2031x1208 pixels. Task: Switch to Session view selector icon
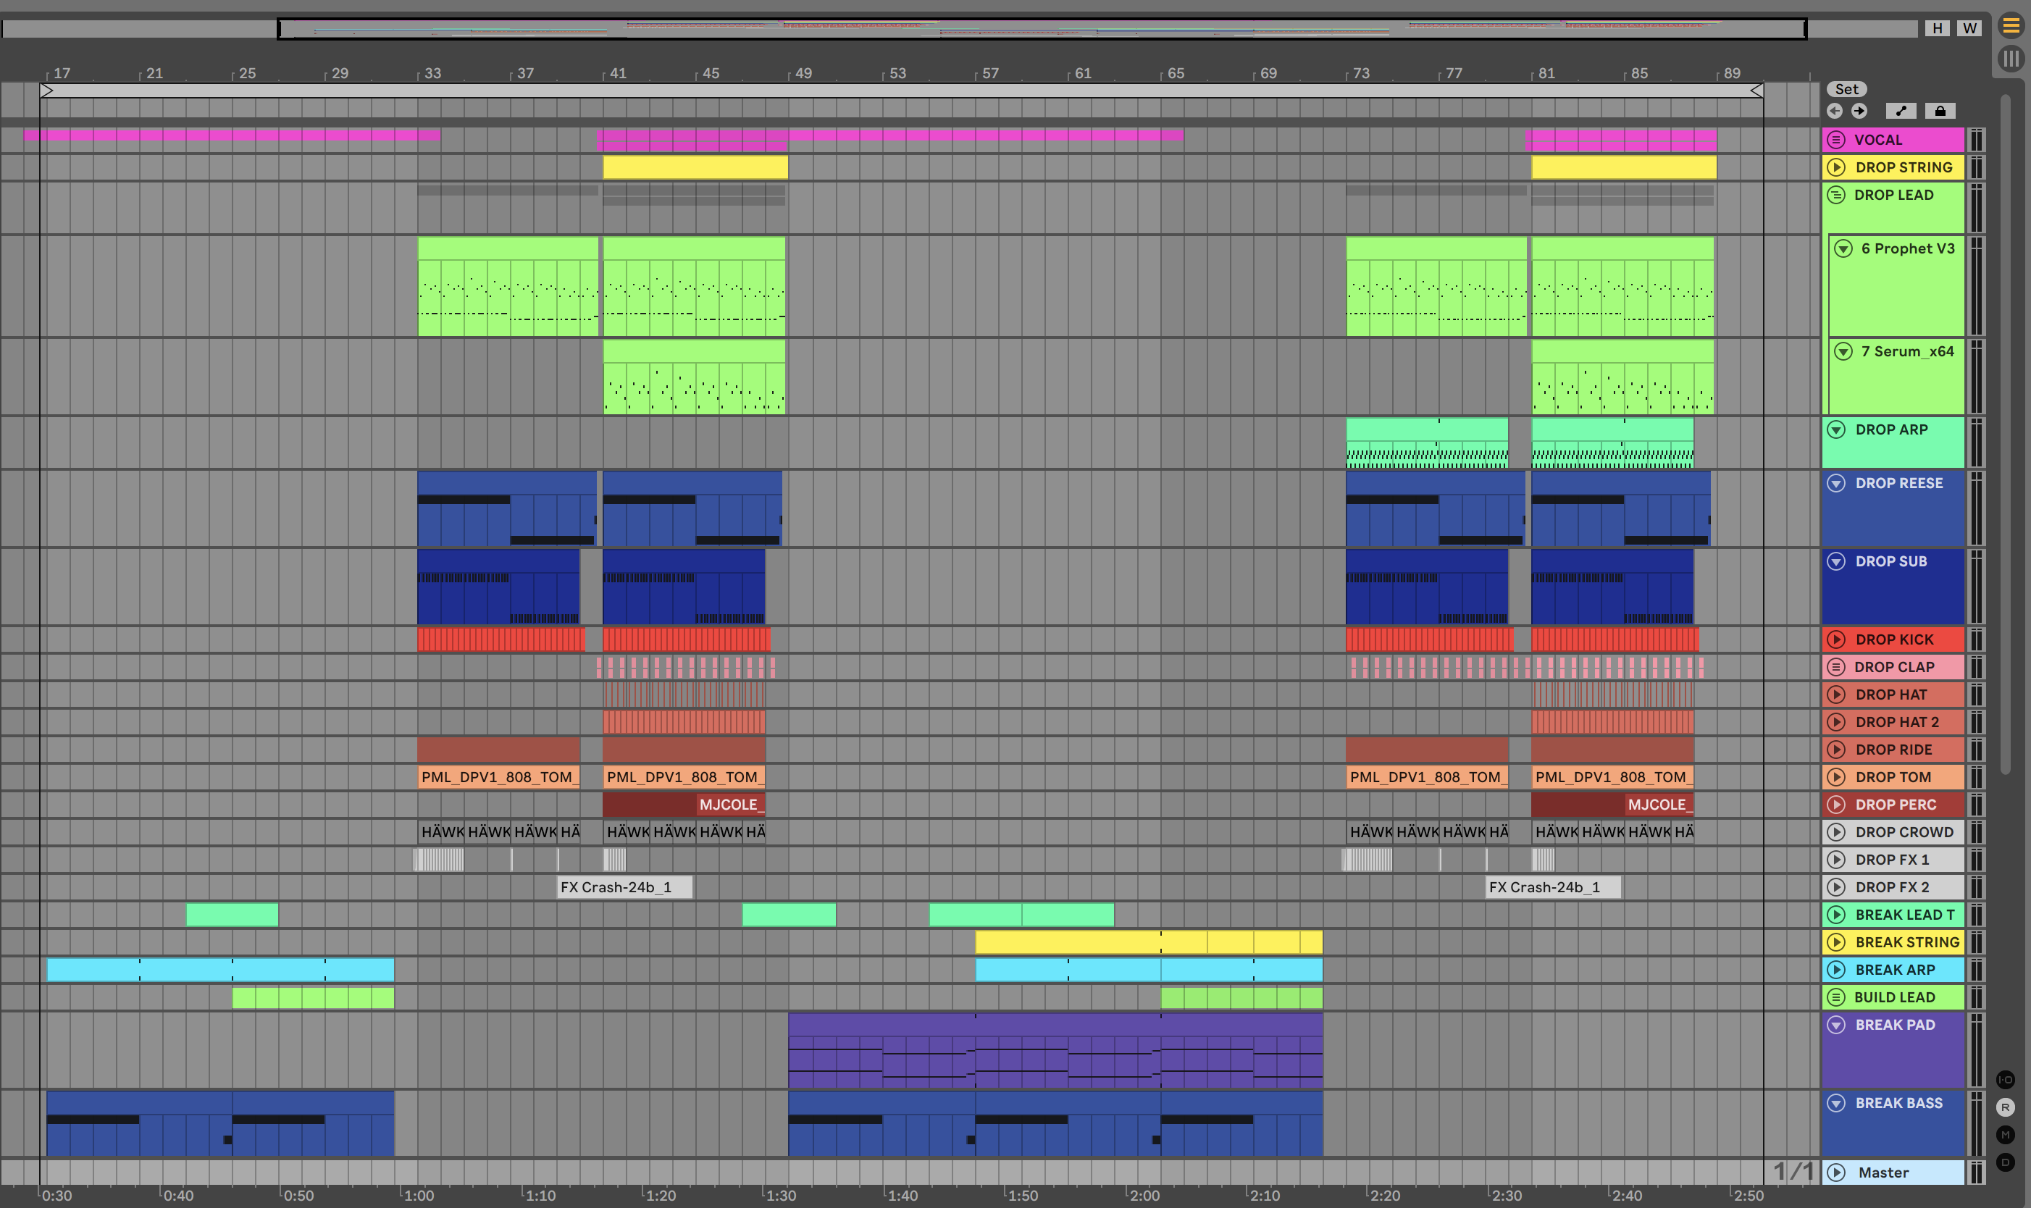click(2011, 59)
